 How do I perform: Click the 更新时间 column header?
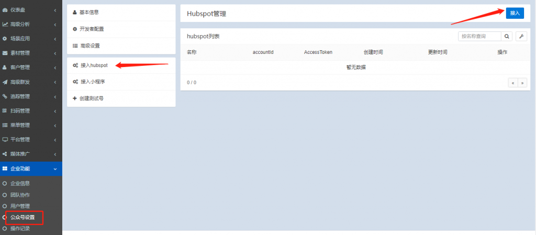coord(438,52)
